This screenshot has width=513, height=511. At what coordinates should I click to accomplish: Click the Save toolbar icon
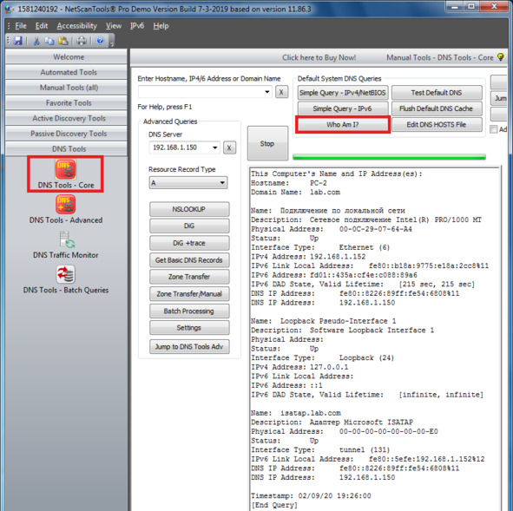click(x=17, y=41)
